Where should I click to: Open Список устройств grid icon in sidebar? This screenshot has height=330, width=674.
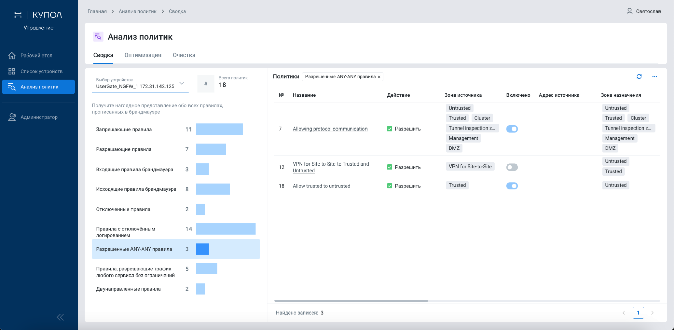click(x=12, y=71)
